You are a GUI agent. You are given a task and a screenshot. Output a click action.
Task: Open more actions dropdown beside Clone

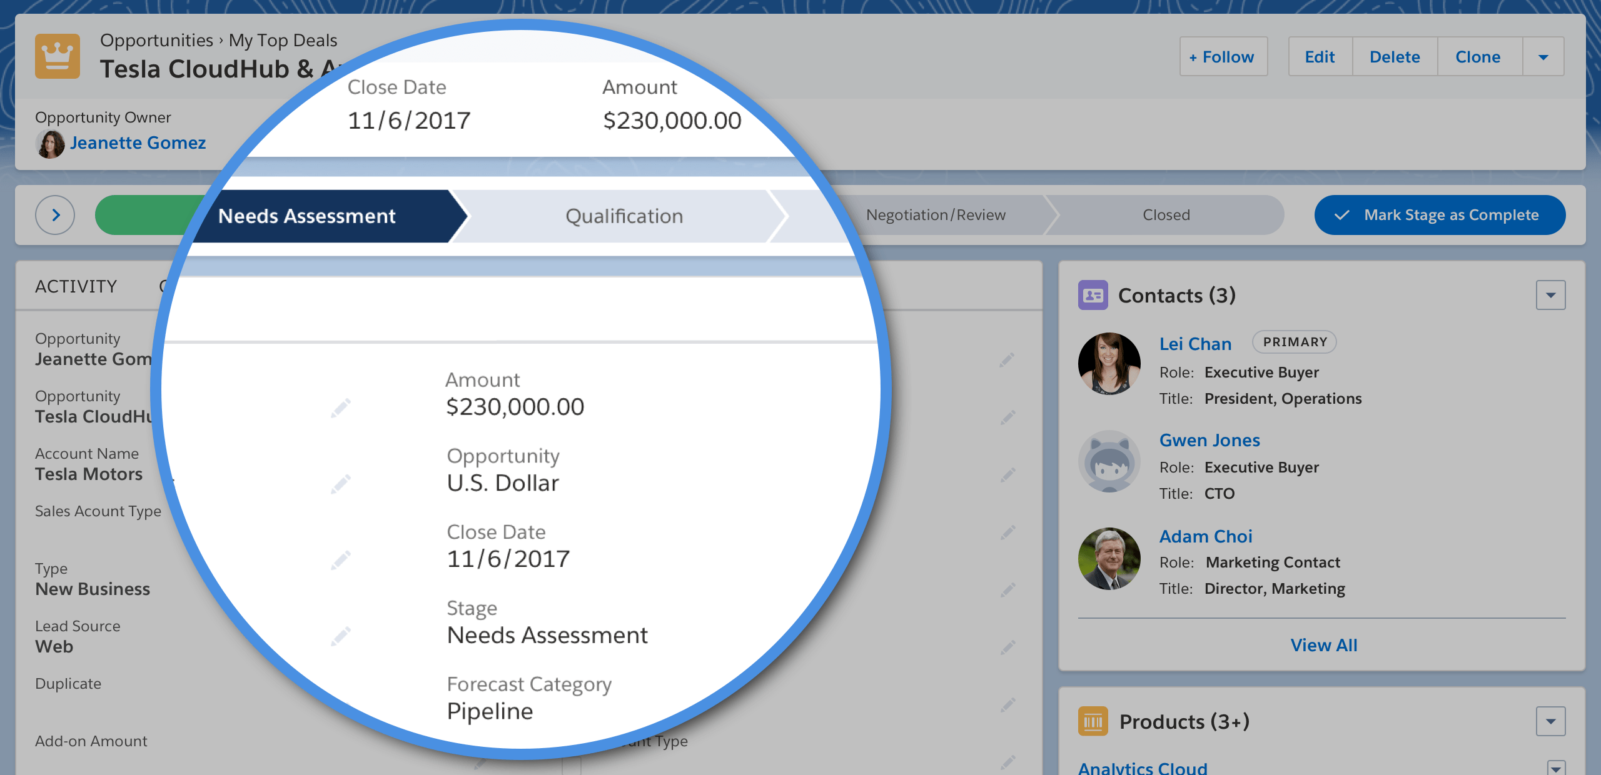click(x=1543, y=57)
